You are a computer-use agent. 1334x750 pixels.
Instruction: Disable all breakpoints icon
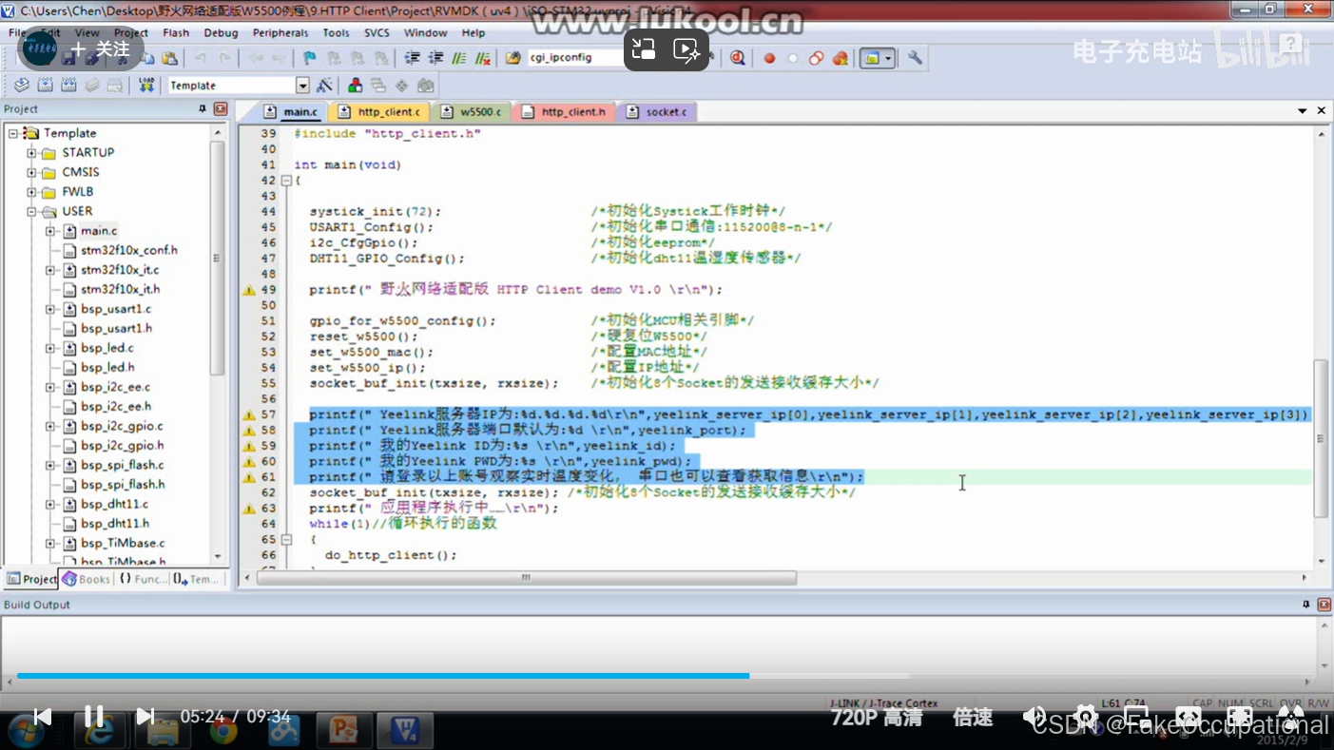pos(817,58)
